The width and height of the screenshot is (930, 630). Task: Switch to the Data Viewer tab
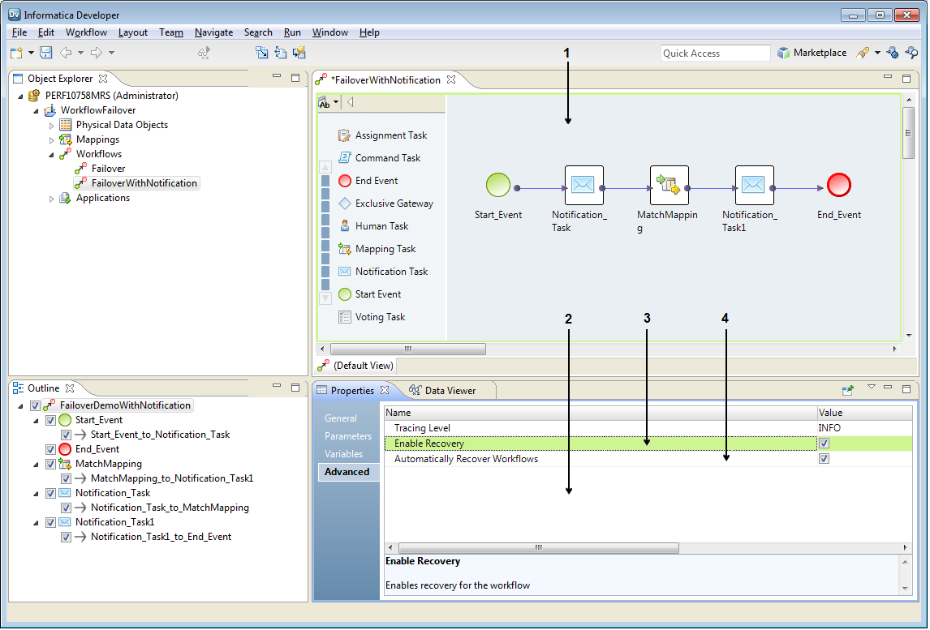pos(450,391)
